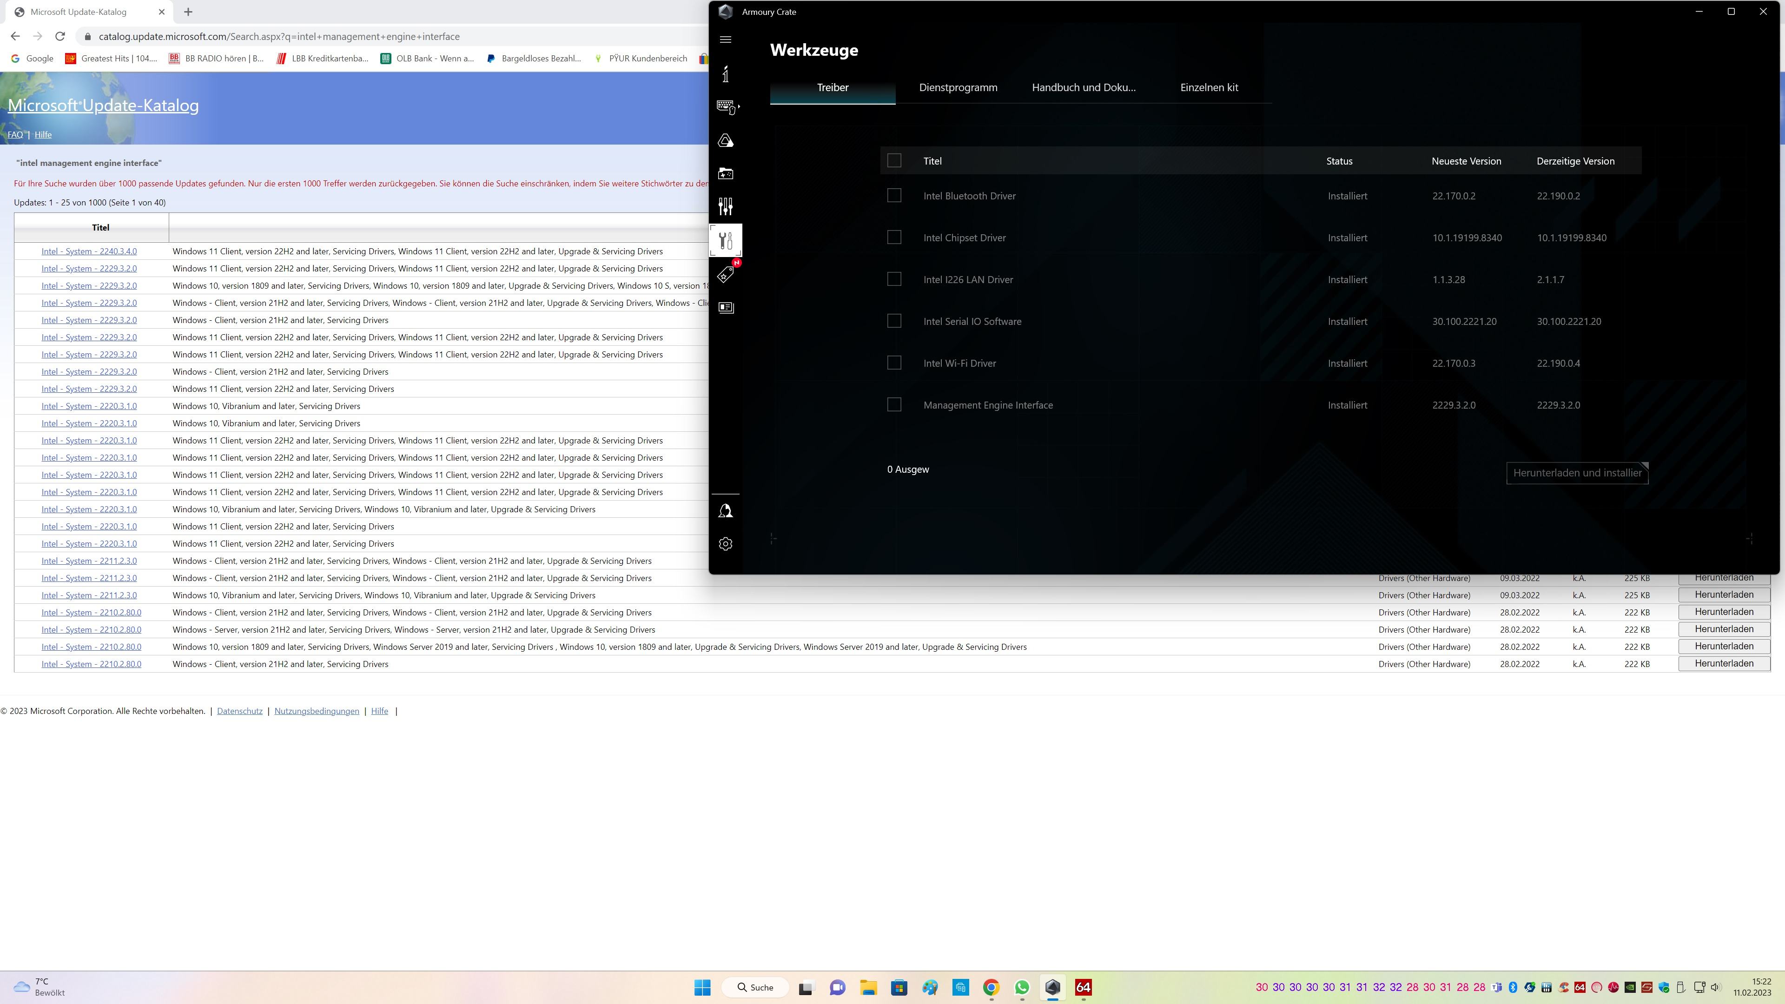Open WhatsApp from taskbar
1785x1004 pixels.
(1022, 987)
